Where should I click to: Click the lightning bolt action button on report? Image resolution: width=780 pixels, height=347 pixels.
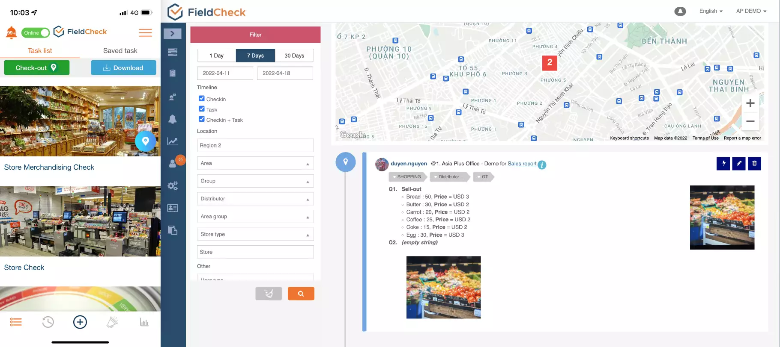pyautogui.click(x=723, y=163)
